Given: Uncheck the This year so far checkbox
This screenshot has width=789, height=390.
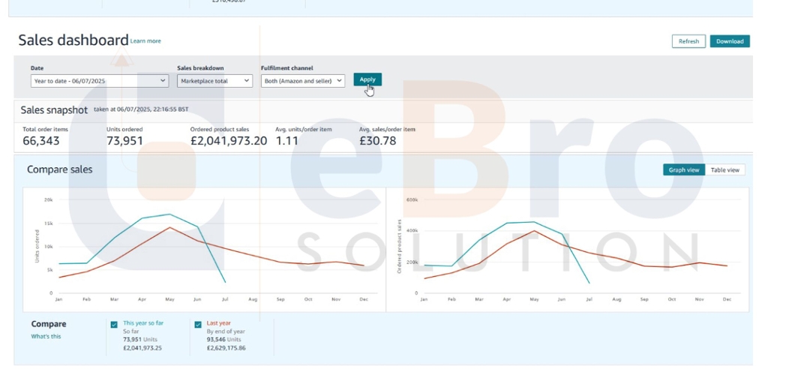Looking at the screenshot, I should (114, 325).
